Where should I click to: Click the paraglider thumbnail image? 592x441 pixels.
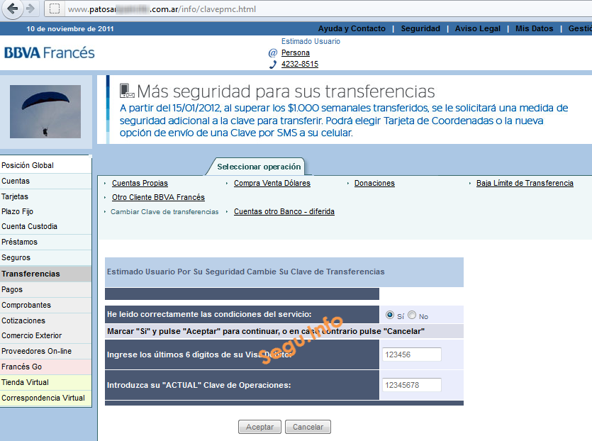click(x=45, y=111)
